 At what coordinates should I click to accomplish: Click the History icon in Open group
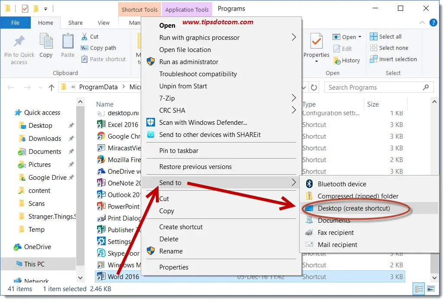337,60
